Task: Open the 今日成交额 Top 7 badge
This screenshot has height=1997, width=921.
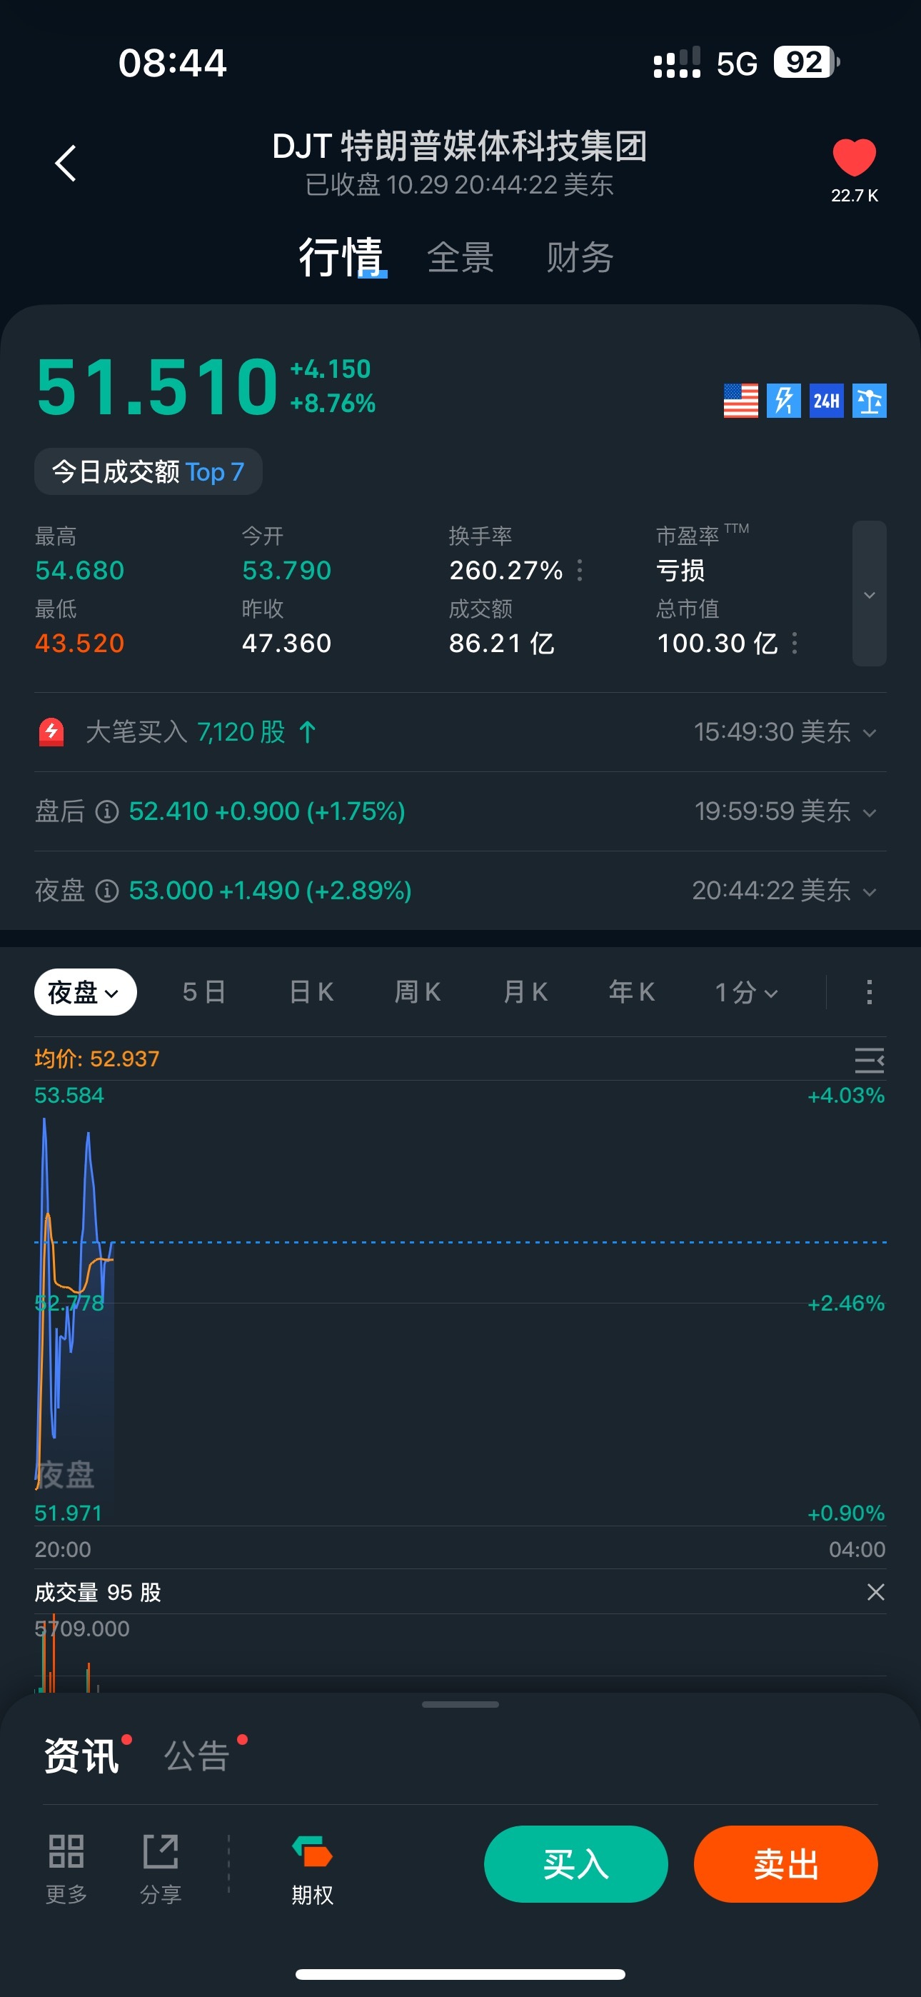Action: [148, 471]
